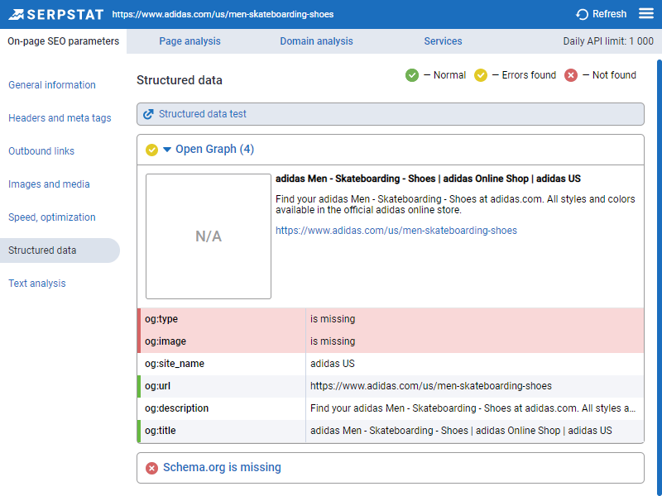Select Speed, optimization in the sidebar
662x496 pixels.
click(x=52, y=217)
